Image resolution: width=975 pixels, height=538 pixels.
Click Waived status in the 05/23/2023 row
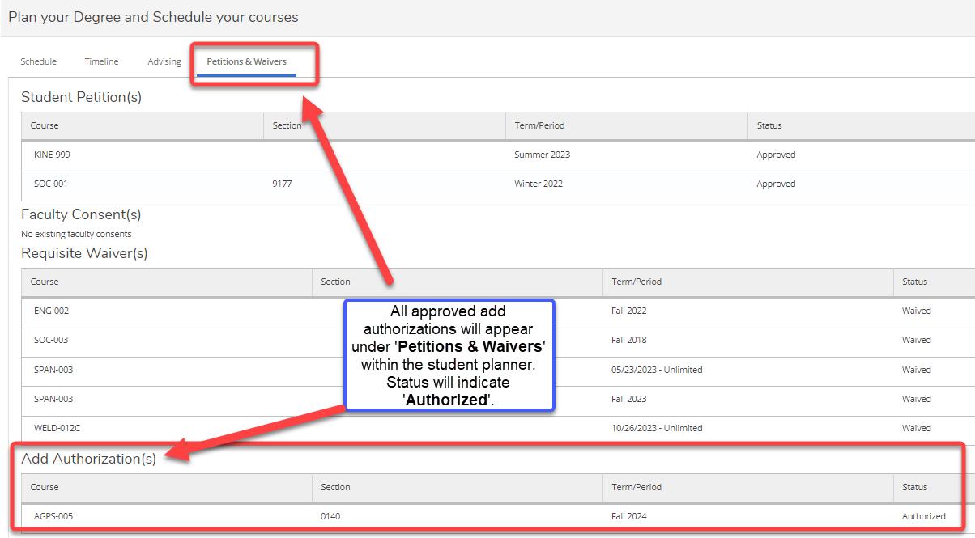917,370
